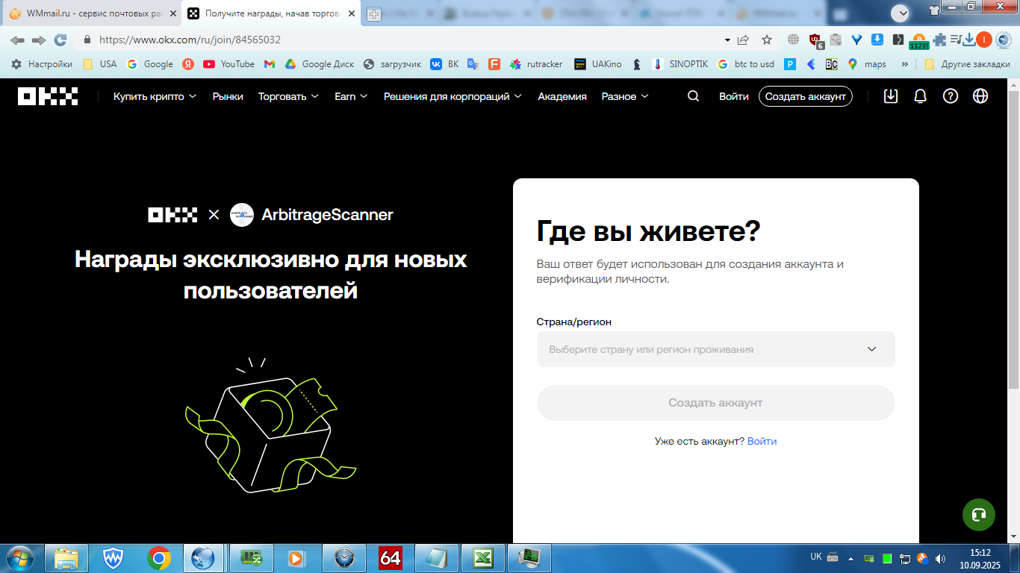Open the help question mark icon
The image size is (1020, 573).
[x=950, y=96]
